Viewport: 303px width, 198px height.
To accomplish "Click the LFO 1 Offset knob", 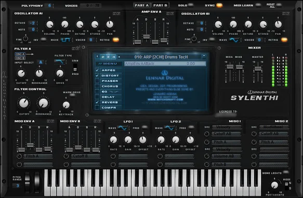I will click(143, 140).
